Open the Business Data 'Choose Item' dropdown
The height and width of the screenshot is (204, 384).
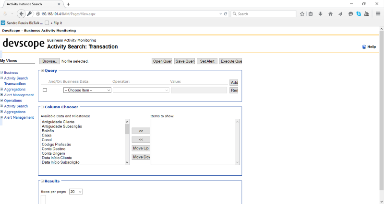87,90
